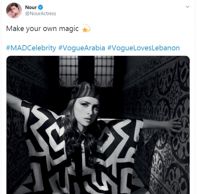The image size is (199, 194).
Task: Open the #VogueLovesLebanon hashtag
Action: pos(144,48)
